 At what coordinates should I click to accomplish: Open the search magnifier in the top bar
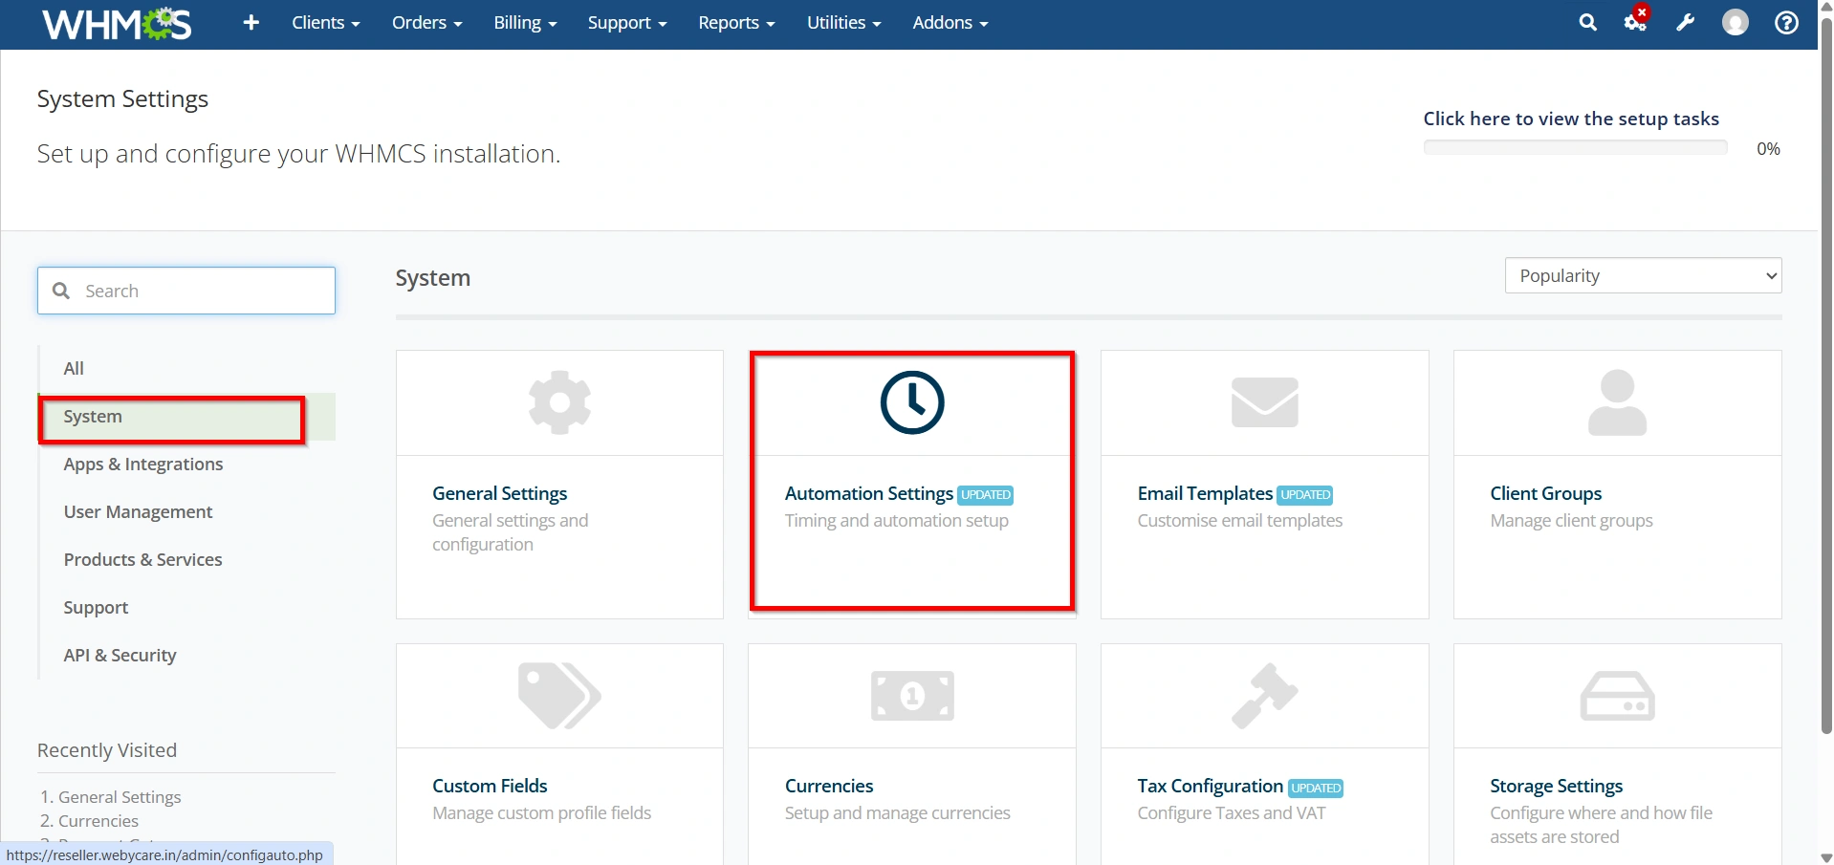coord(1587,22)
